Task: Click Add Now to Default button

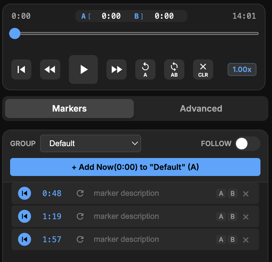Action: point(135,167)
